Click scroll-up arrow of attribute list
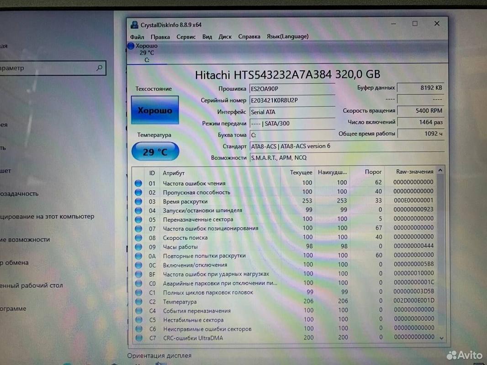Viewport: 487px width, 365px height. [440, 170]
